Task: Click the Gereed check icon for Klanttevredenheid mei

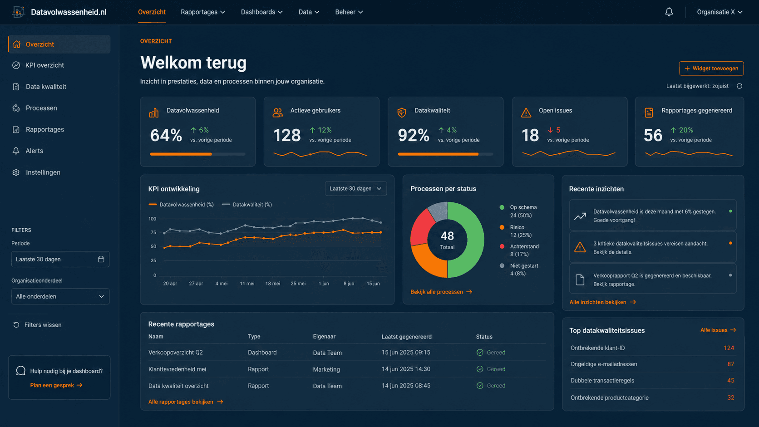Action: coord(480,369)
